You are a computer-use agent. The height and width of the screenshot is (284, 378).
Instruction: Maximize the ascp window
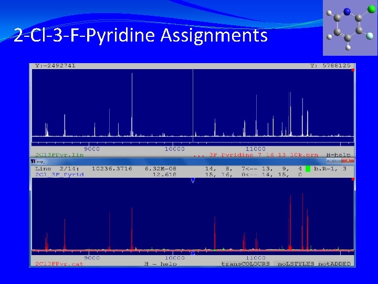338,160
